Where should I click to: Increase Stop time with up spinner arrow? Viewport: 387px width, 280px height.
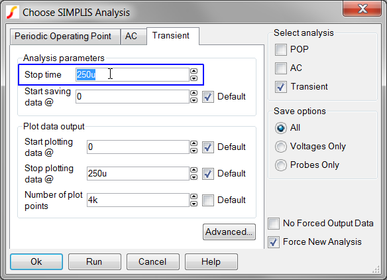click(x=194, y=71)
